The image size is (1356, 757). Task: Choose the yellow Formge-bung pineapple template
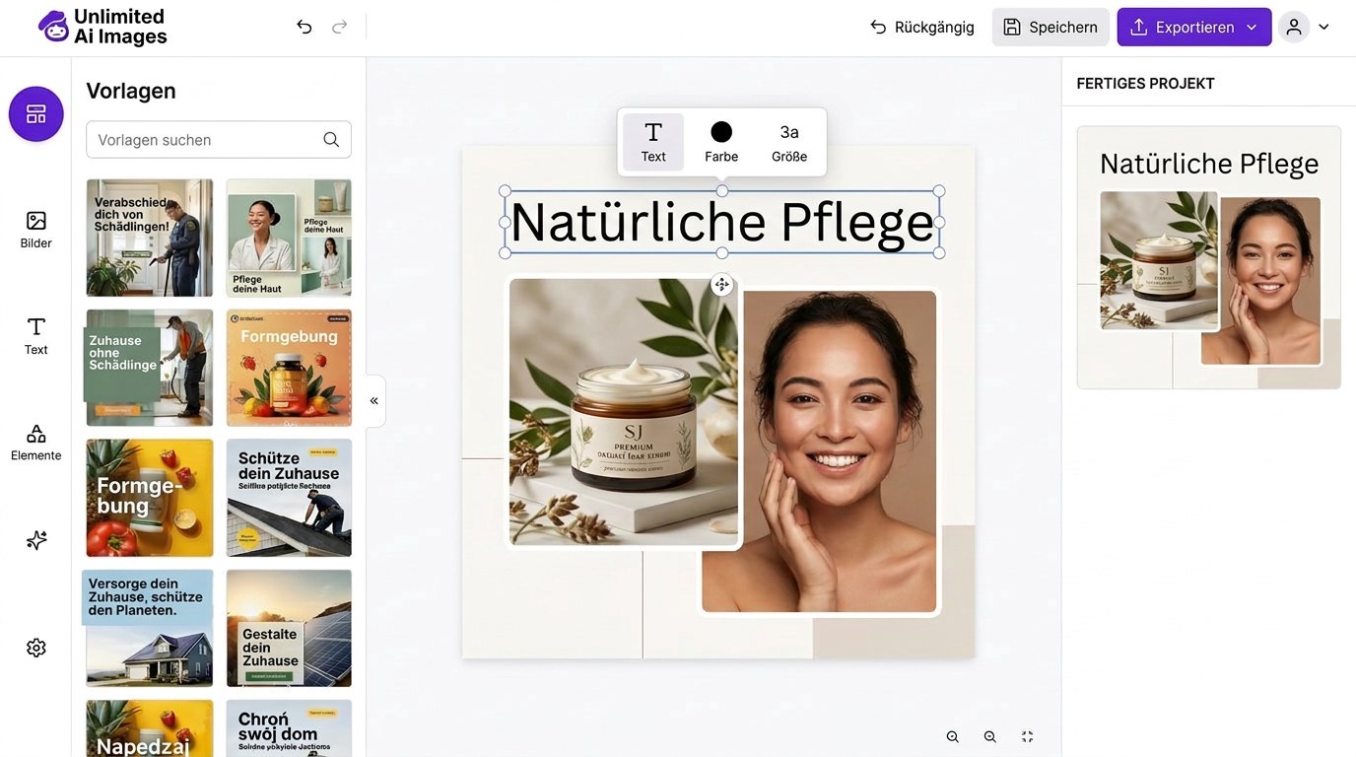click(x=150, y=498)
